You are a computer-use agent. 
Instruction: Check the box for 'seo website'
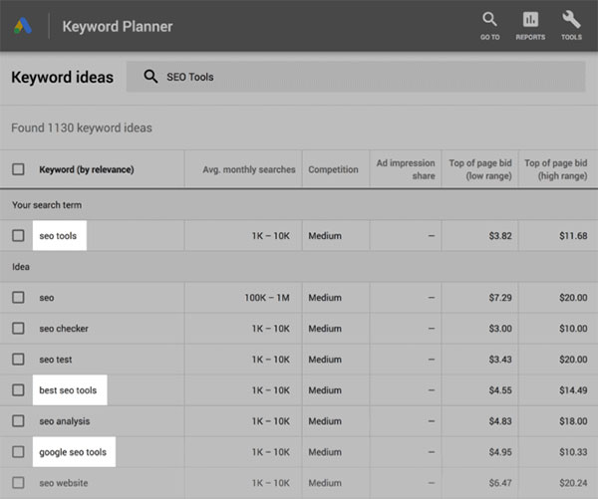coord(18,483)
